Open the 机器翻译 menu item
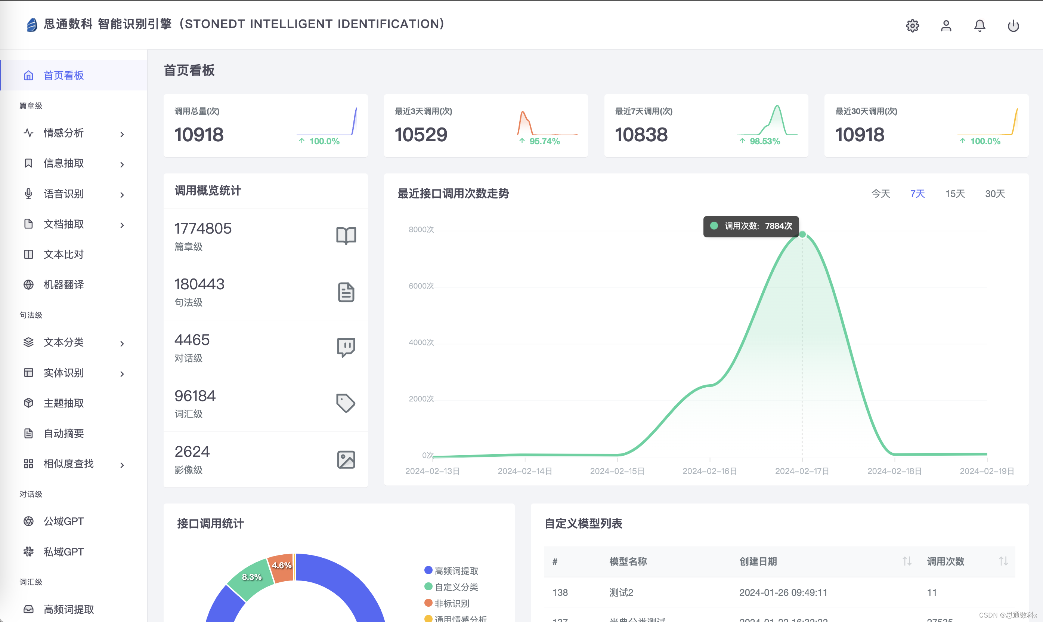 point(74,284)
